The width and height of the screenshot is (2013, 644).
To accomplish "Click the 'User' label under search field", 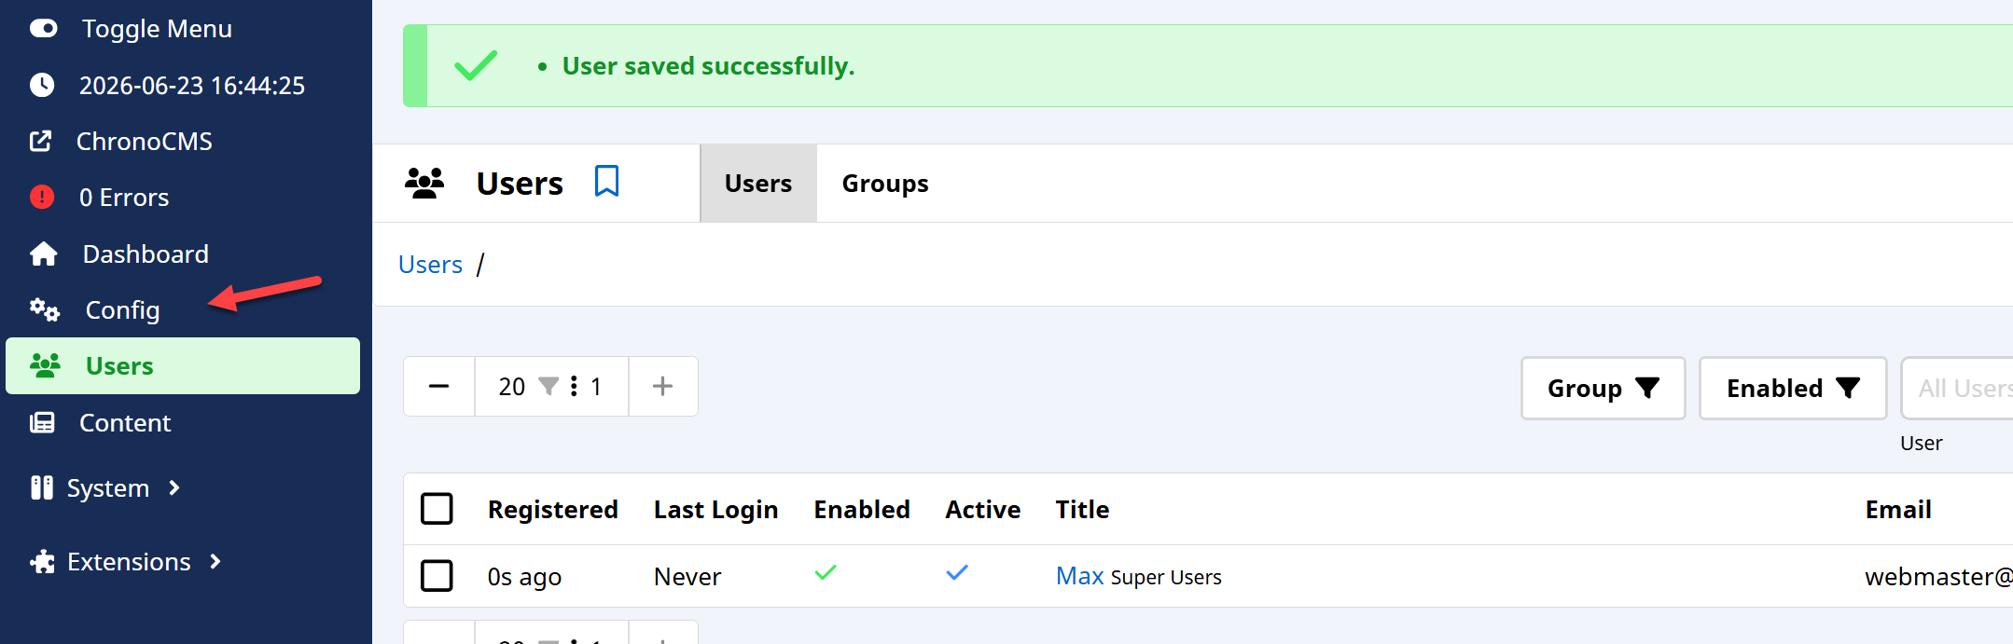I will click(x=1922, y=443).
